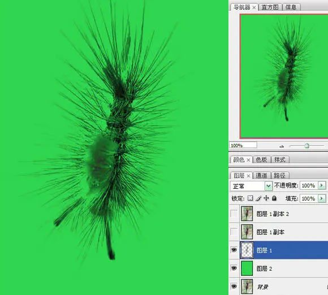The image size is (328, 295).
Task: Click the lock all padlock icon
Action: [x=274, y=198]
